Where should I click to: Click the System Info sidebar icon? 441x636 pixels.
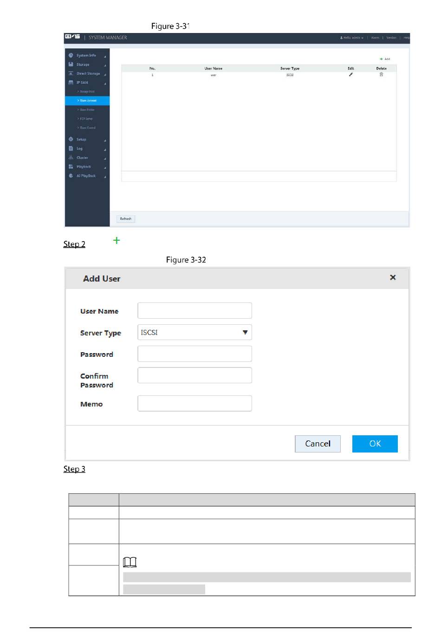click(x=71, y=55)
